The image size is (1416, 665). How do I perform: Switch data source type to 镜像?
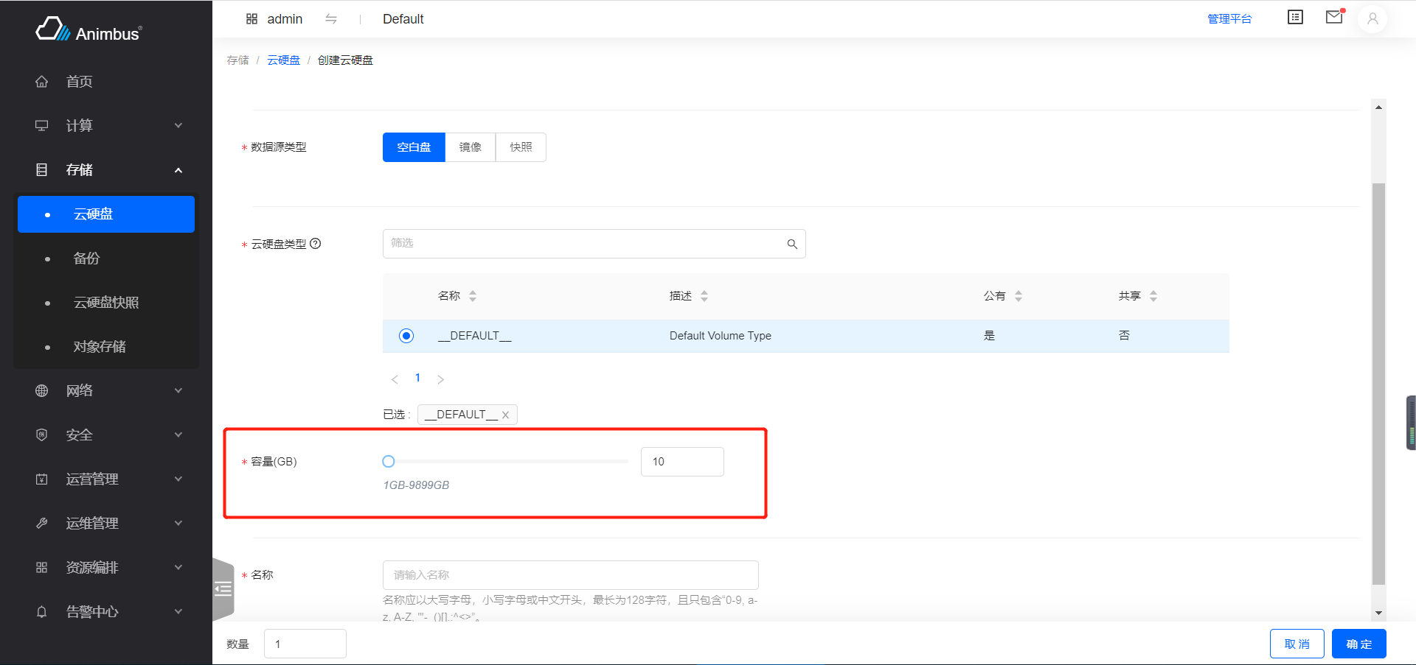pos(470,147)
